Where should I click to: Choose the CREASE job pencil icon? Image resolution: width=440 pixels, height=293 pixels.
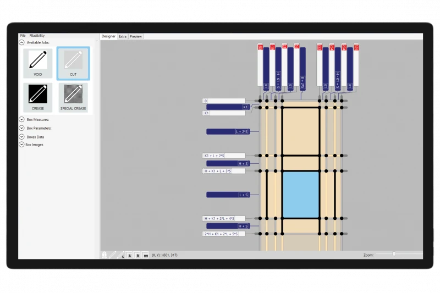(38, 95)
